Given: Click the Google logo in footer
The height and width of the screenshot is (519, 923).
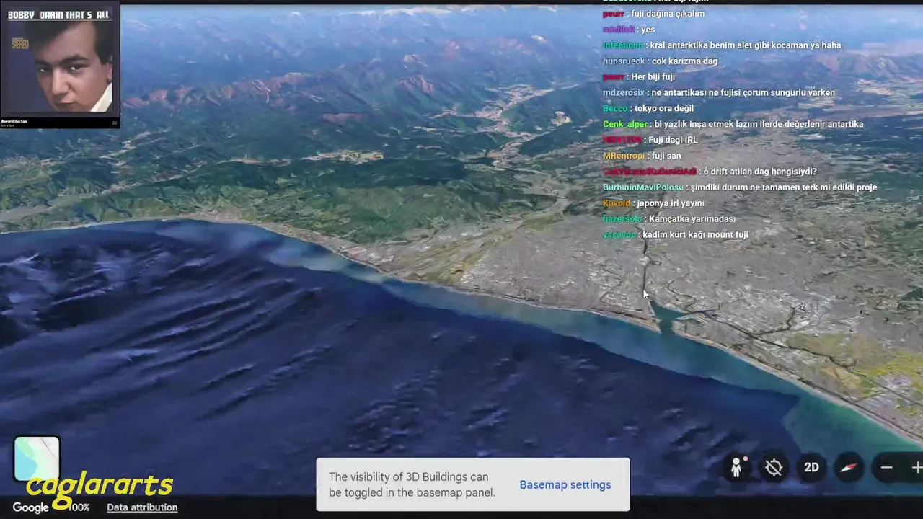Looking at the screenshot, I should (30, 507).
